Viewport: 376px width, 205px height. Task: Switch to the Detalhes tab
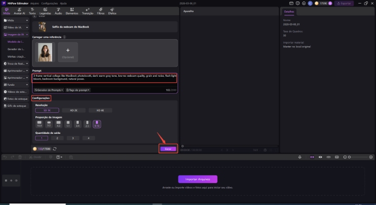289,11
